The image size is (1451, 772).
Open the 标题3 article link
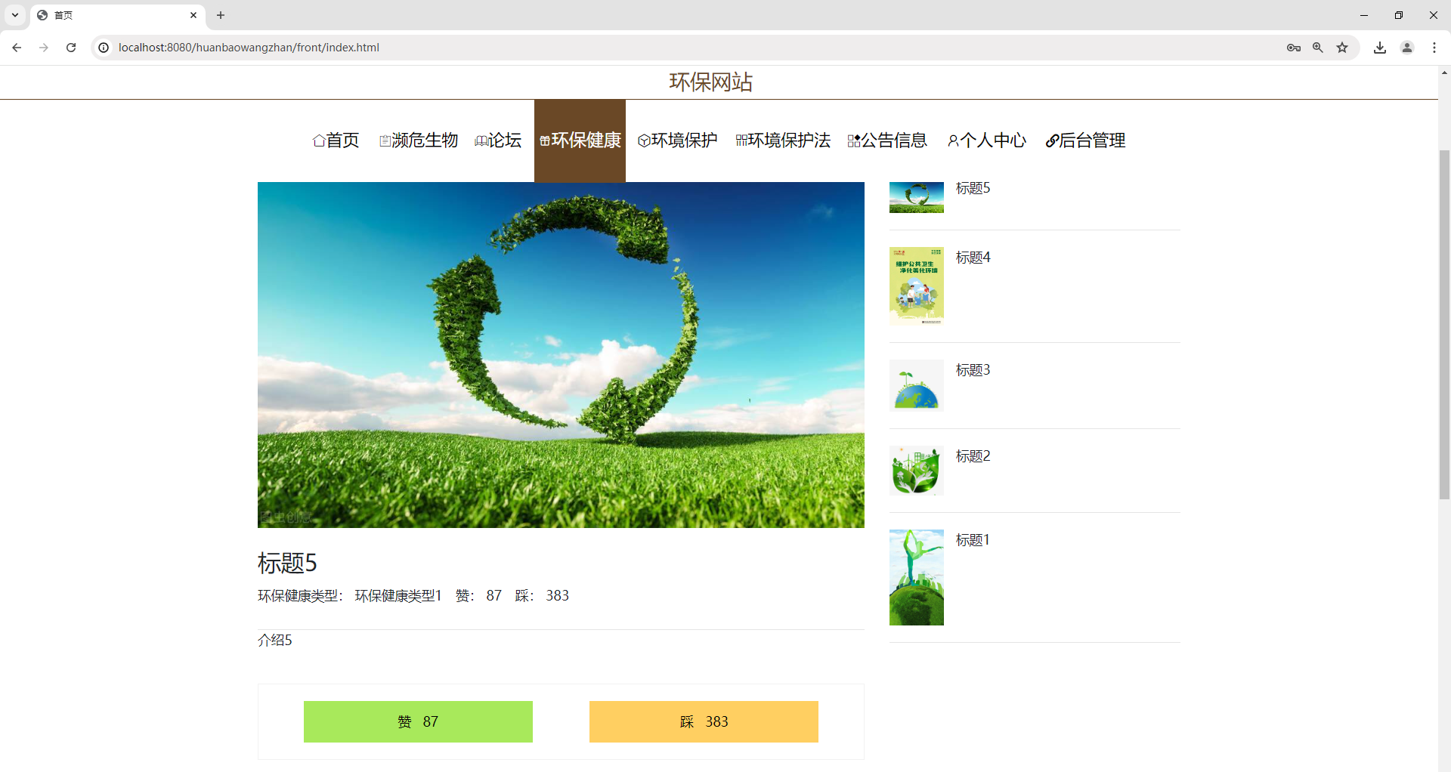point(972,369)
